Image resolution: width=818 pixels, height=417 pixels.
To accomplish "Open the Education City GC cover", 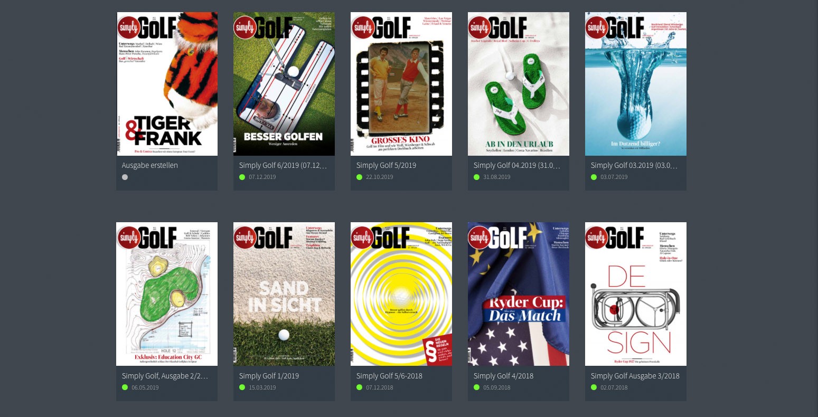I will pos(167,294).
